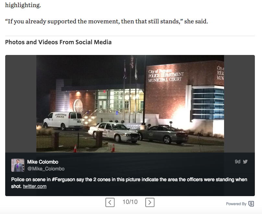262x214 pixels.
Task: Advance with the next slide arrow
Action: click(x=150, y=202)
